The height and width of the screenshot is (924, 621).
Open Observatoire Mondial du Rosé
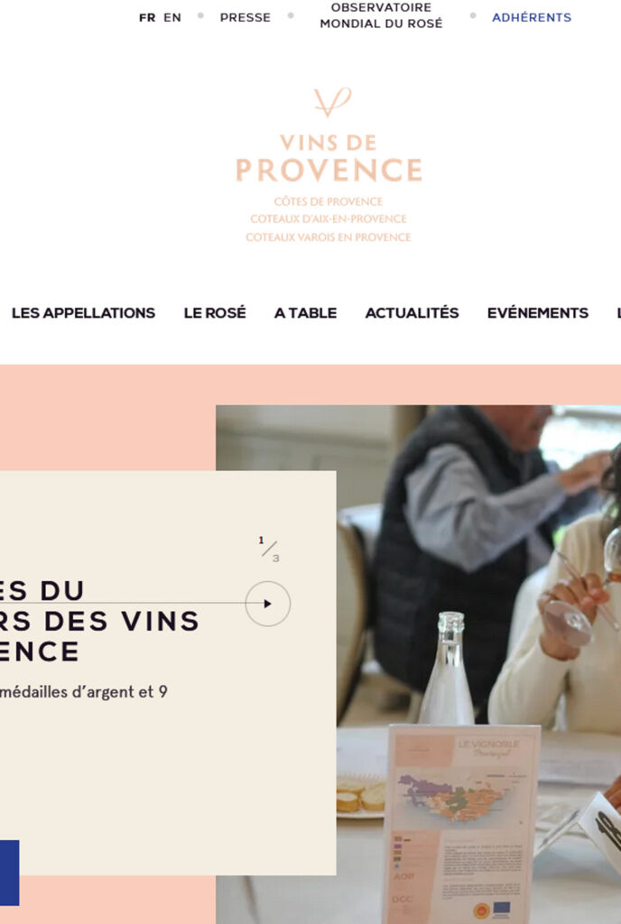[381, 16]
